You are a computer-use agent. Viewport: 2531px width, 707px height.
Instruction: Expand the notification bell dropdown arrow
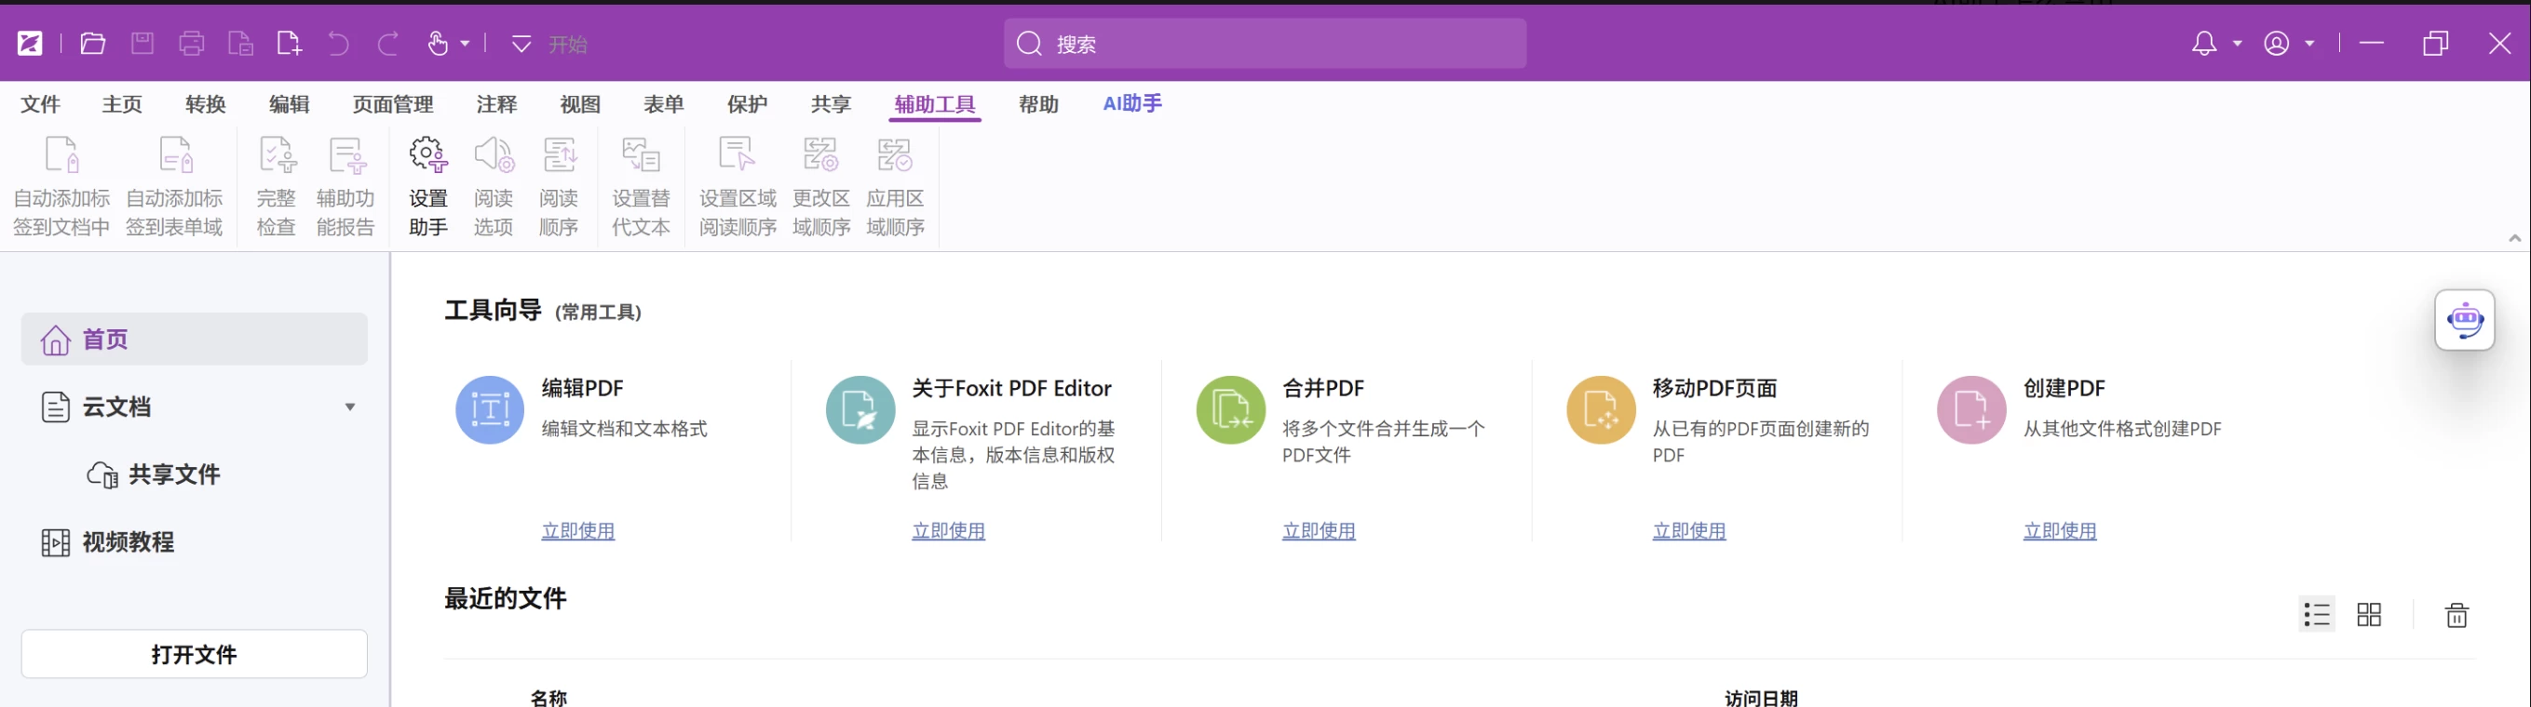point(2238,43)
